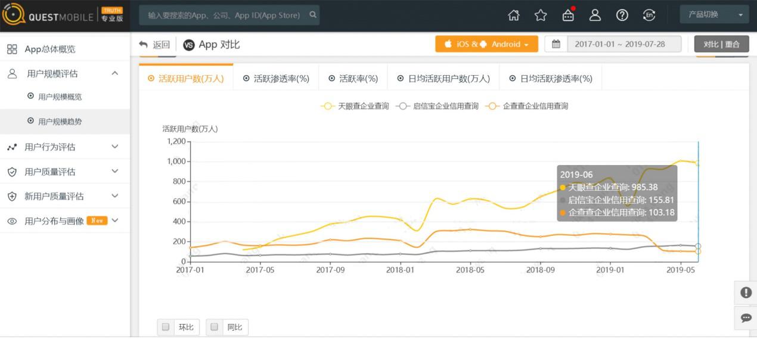Click the 专业版 TRUTH badge

coord(112,15)
